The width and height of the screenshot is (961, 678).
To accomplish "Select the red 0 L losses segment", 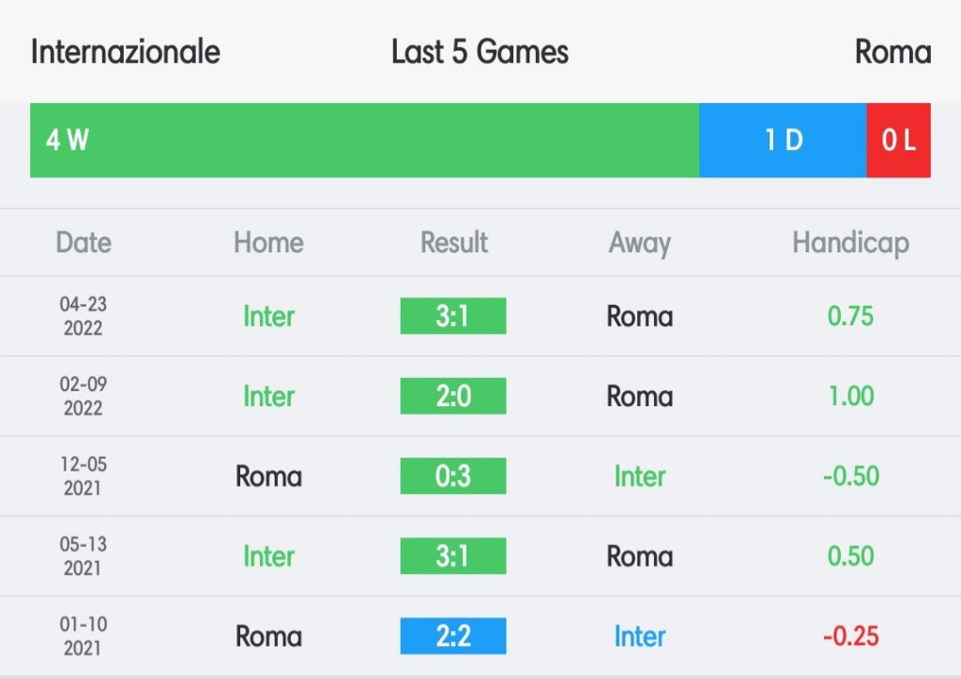I will 898,141.
